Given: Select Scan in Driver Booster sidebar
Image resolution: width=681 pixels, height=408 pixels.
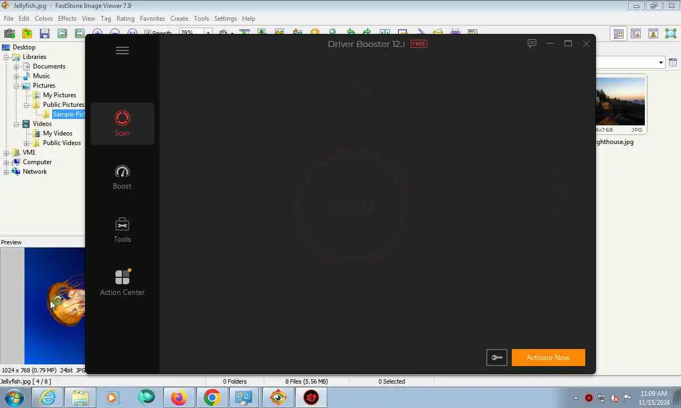Looking at the screenshot, I should pos(122,124).
